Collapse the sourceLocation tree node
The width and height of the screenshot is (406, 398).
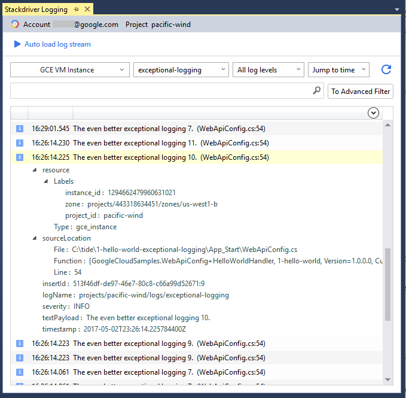35,238
